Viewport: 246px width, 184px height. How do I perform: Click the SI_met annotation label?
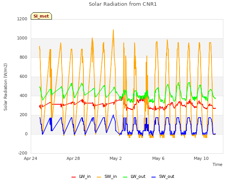point(41,16)
